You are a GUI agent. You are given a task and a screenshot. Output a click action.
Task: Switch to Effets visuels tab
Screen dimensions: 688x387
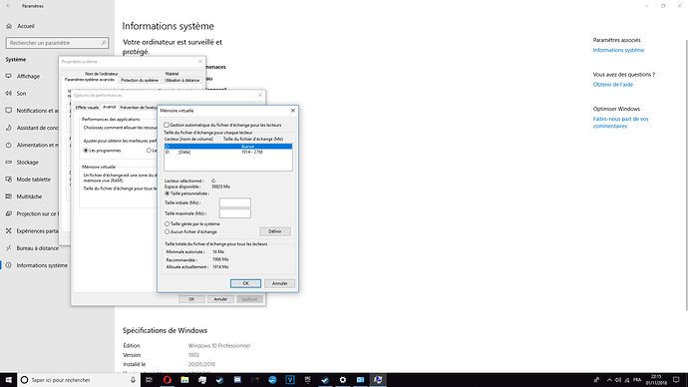(x=87, y=108)
